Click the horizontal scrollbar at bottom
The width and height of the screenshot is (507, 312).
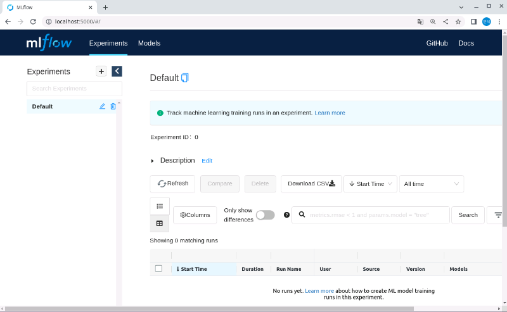pos(210,309)
